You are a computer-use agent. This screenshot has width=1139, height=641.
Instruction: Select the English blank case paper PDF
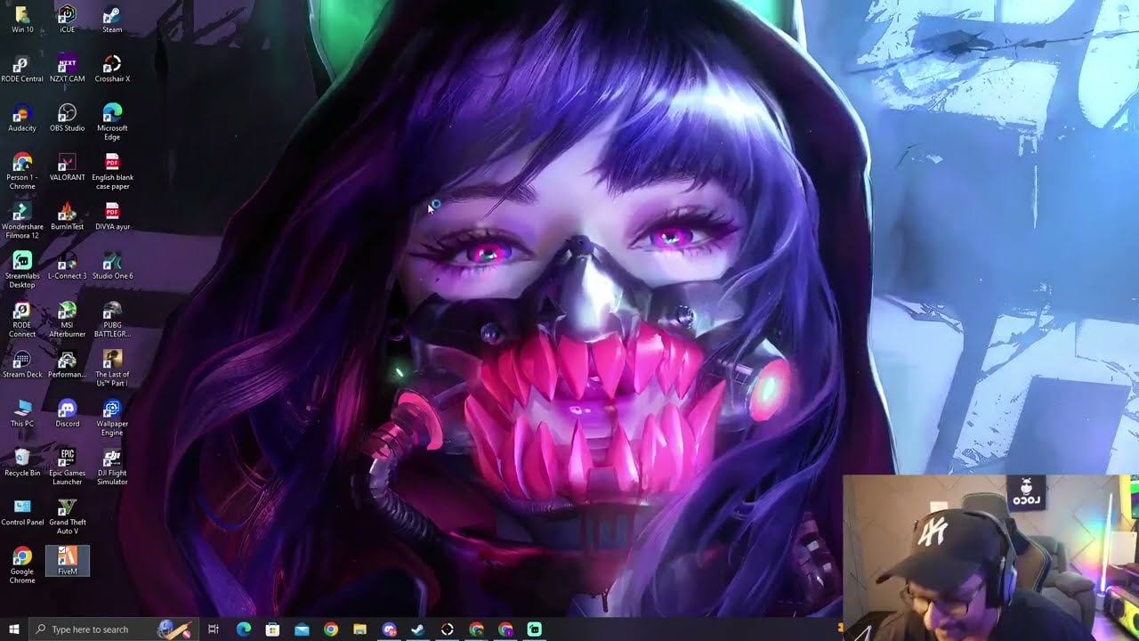tap(112, 171)
